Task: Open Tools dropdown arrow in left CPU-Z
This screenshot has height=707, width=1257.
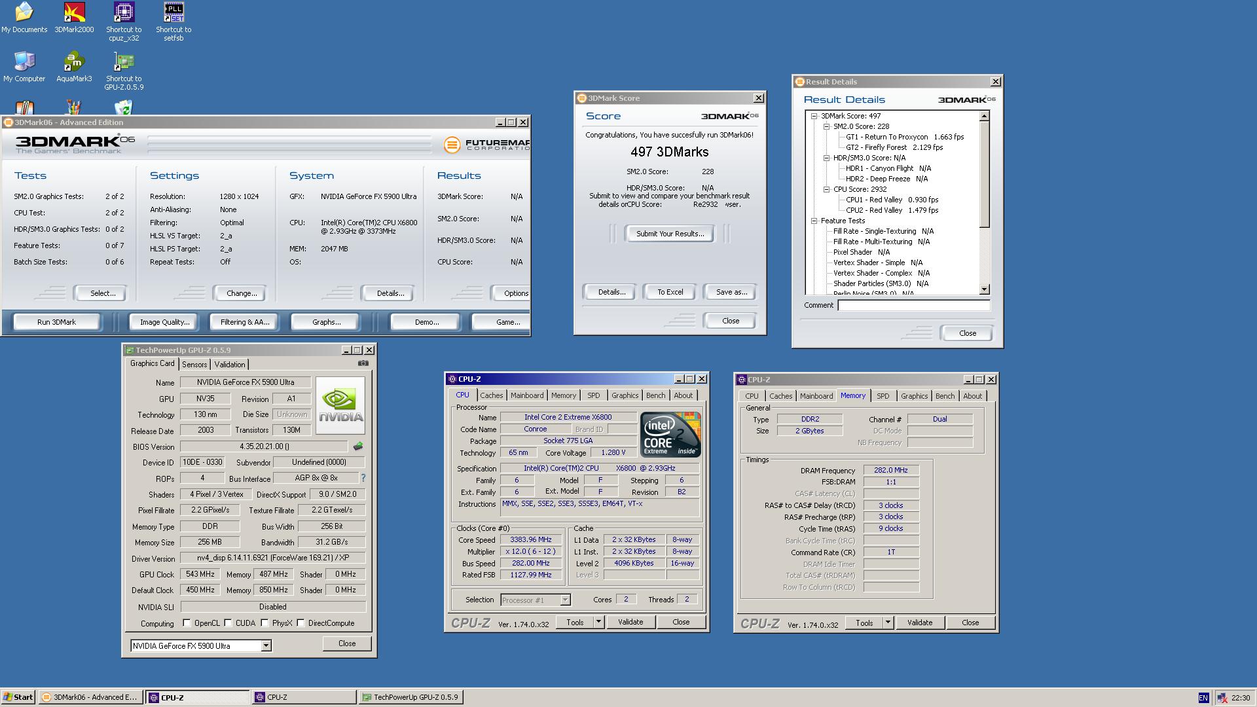Action: coord(598,623)
